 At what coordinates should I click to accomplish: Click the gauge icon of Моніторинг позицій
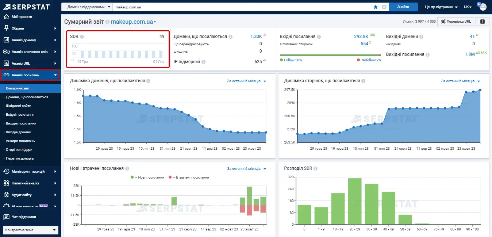point(6,172)
